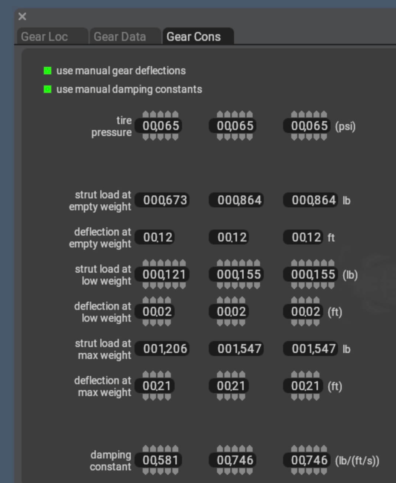
Task: Click the up arrow above first tire pressure digit
Action: click(145, 113)
